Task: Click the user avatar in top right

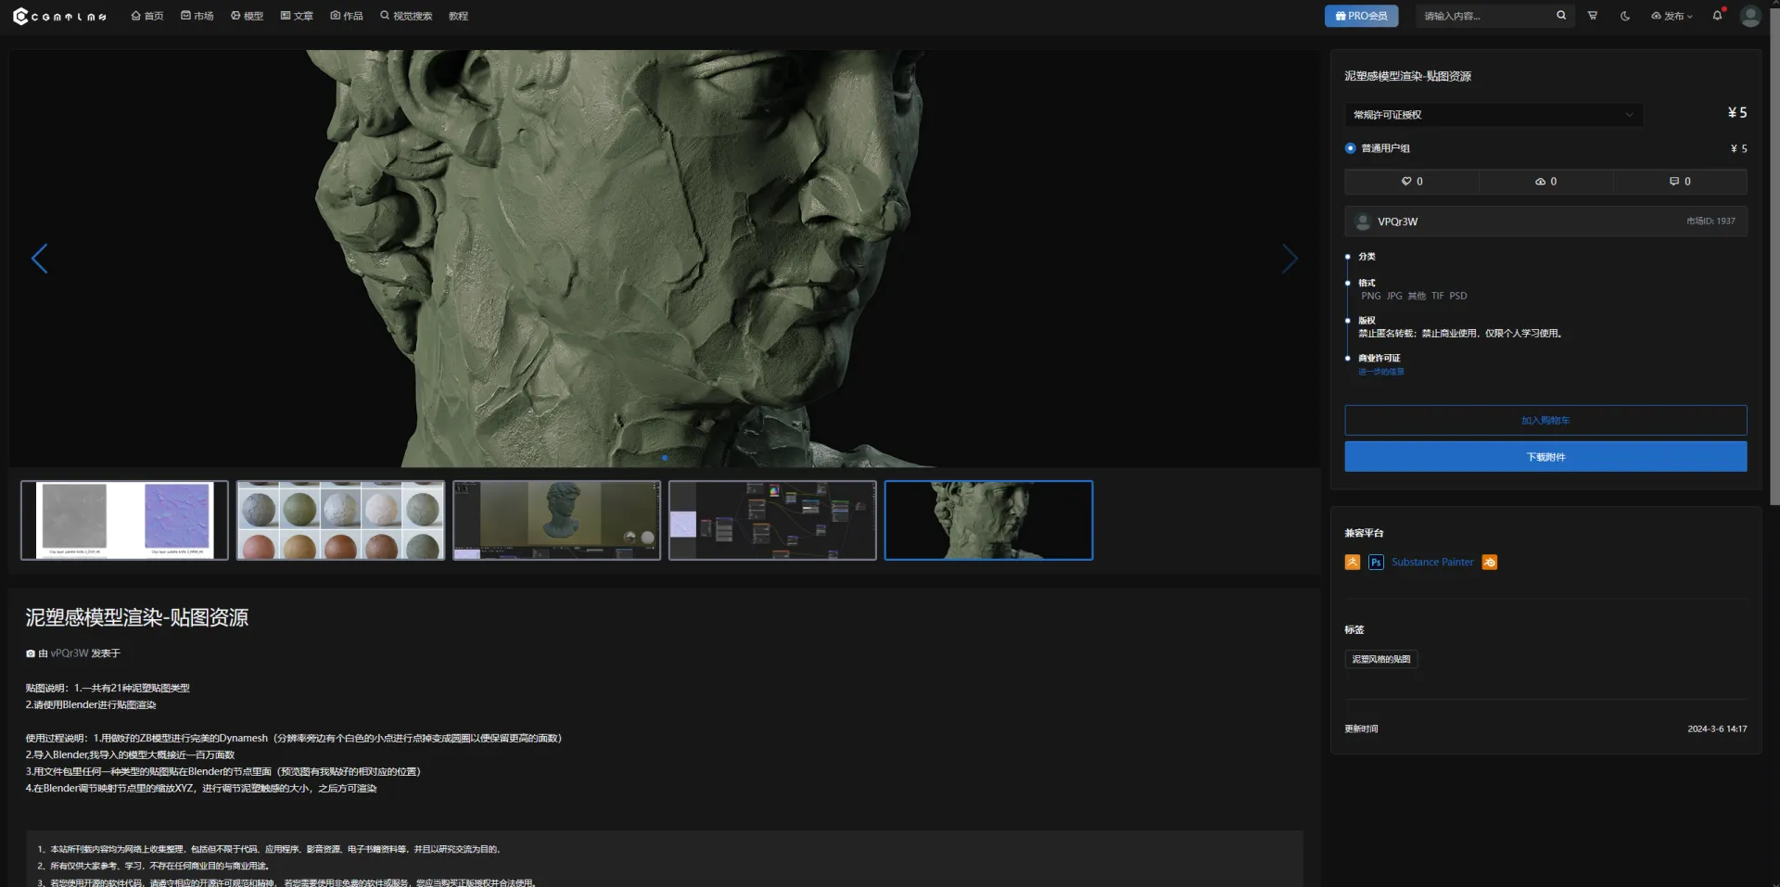Action: [1750, 16]
